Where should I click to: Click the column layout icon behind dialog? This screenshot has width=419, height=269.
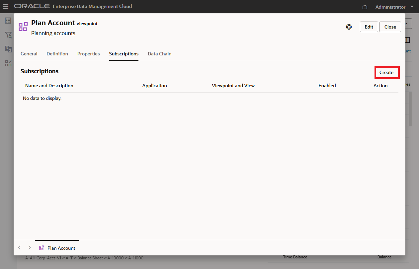coord(408,40)
